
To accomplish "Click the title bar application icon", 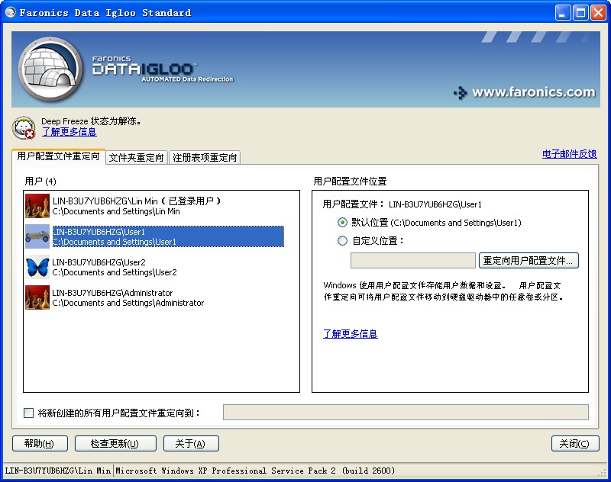I will coord(10,12).
